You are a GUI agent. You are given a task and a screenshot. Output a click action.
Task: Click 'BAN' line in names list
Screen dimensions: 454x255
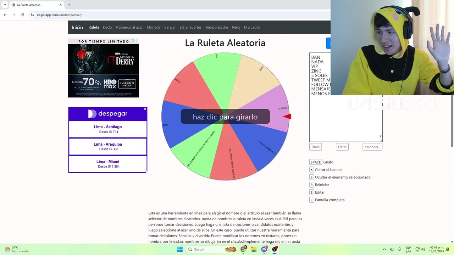point(316,57)
